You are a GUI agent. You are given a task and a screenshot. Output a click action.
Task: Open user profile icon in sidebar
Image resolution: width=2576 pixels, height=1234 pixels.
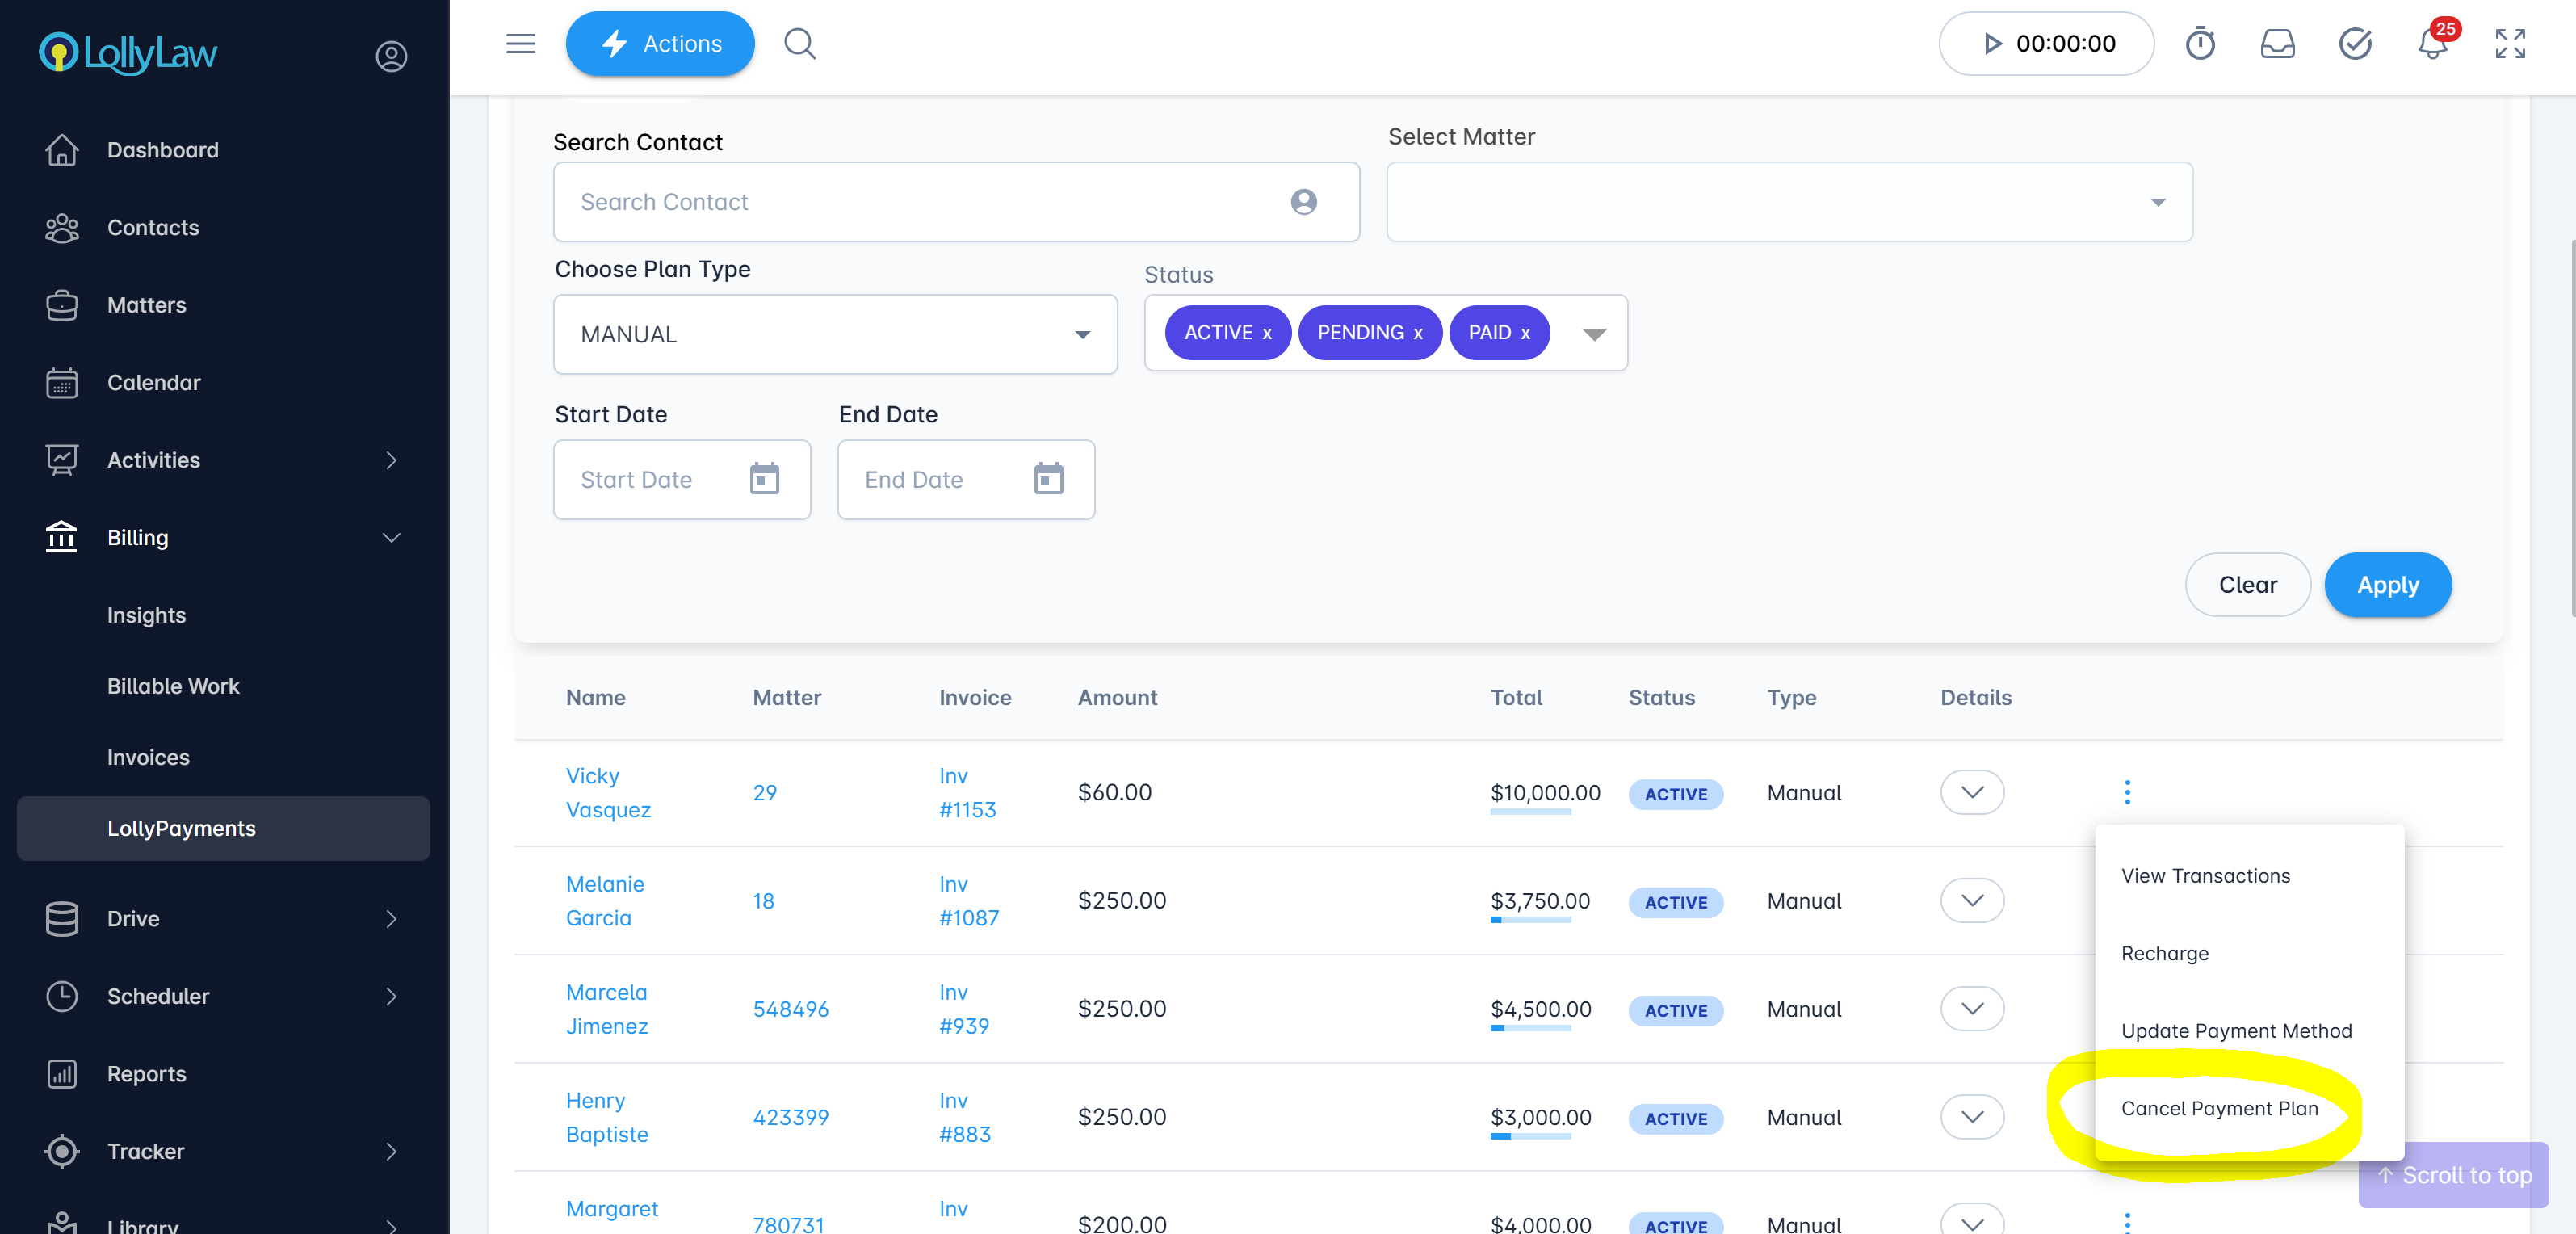[391, 56]
